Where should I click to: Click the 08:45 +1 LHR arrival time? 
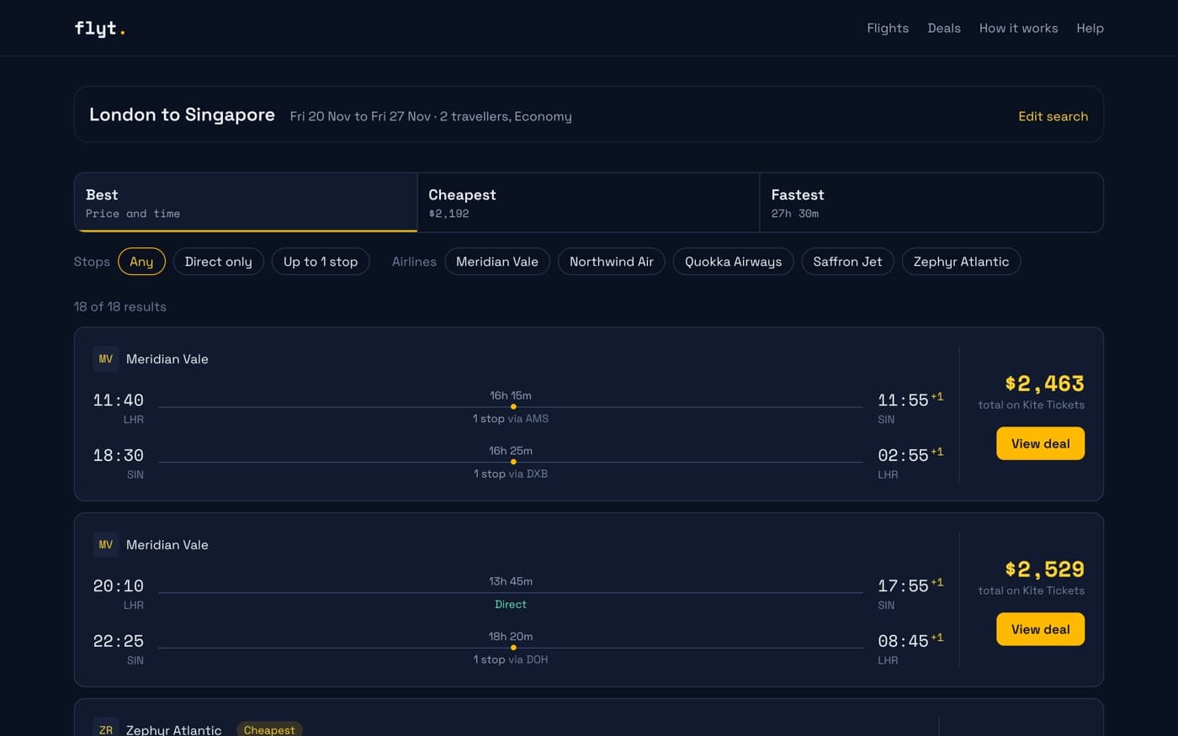coord(910,641)
